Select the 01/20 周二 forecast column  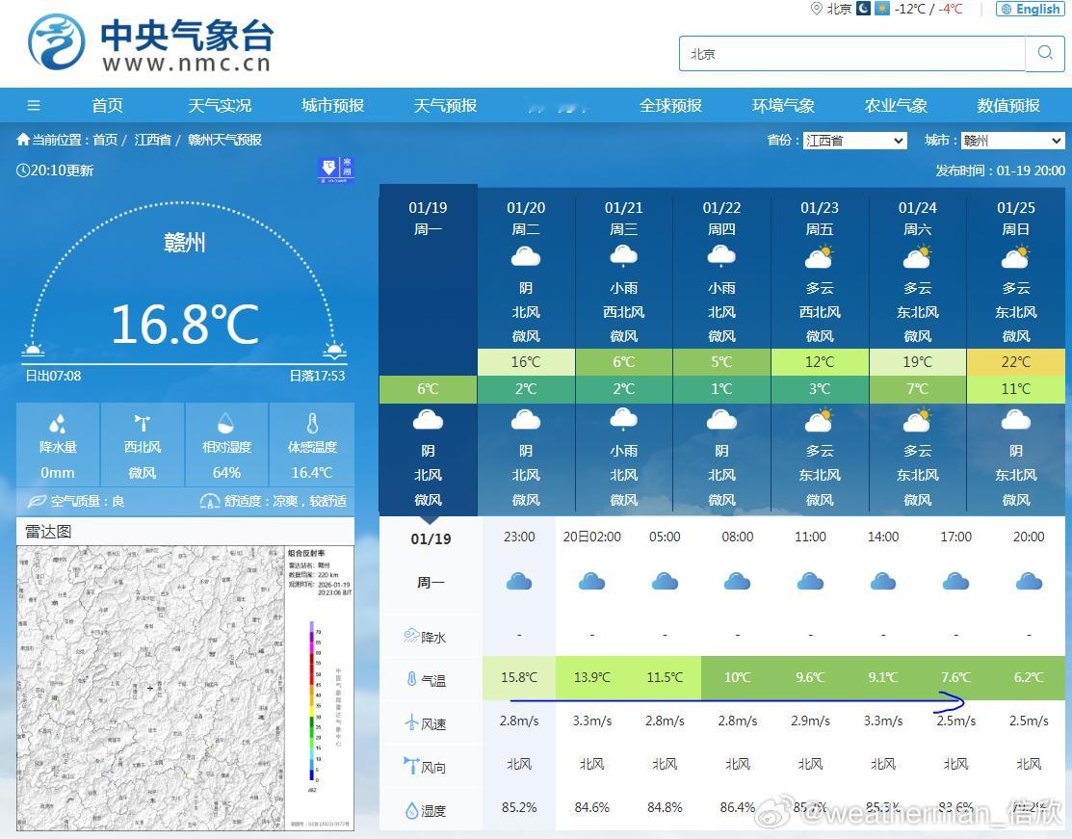[526, 350]
